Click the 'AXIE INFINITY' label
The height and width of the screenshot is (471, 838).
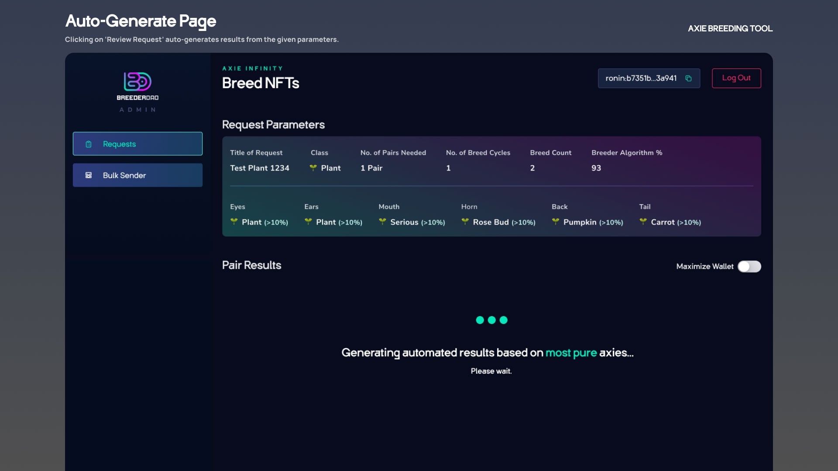(253, 68)
